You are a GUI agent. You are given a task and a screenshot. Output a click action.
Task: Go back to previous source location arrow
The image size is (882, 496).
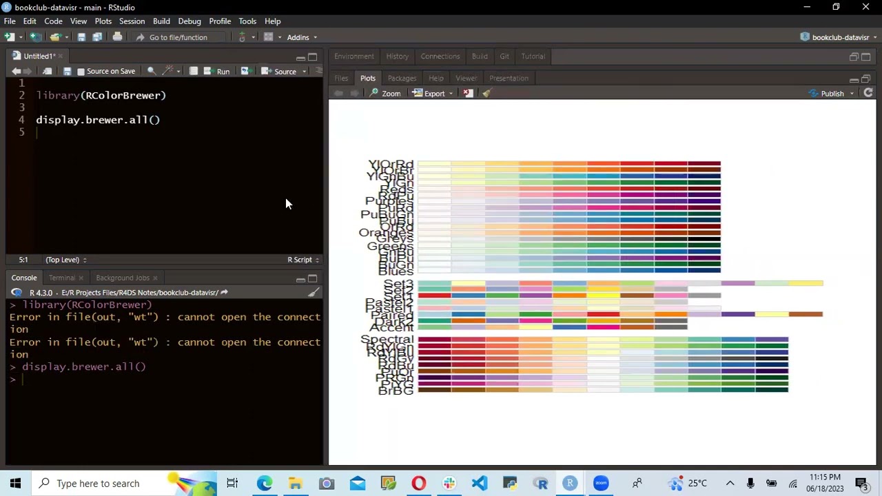[16, 72]
